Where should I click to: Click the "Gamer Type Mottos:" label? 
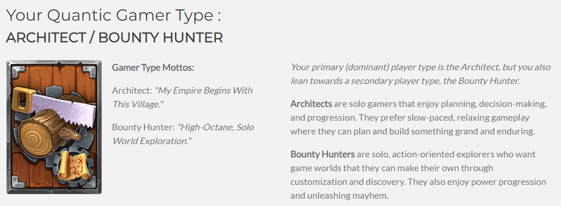click(153, 67)
